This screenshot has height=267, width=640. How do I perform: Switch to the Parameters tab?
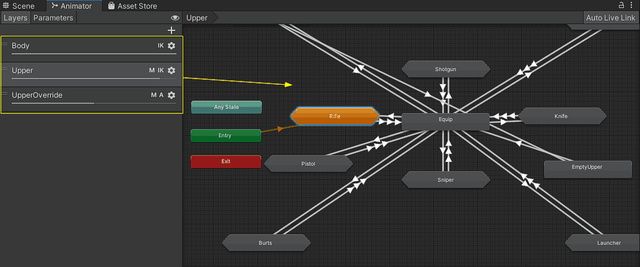[53, 18]
